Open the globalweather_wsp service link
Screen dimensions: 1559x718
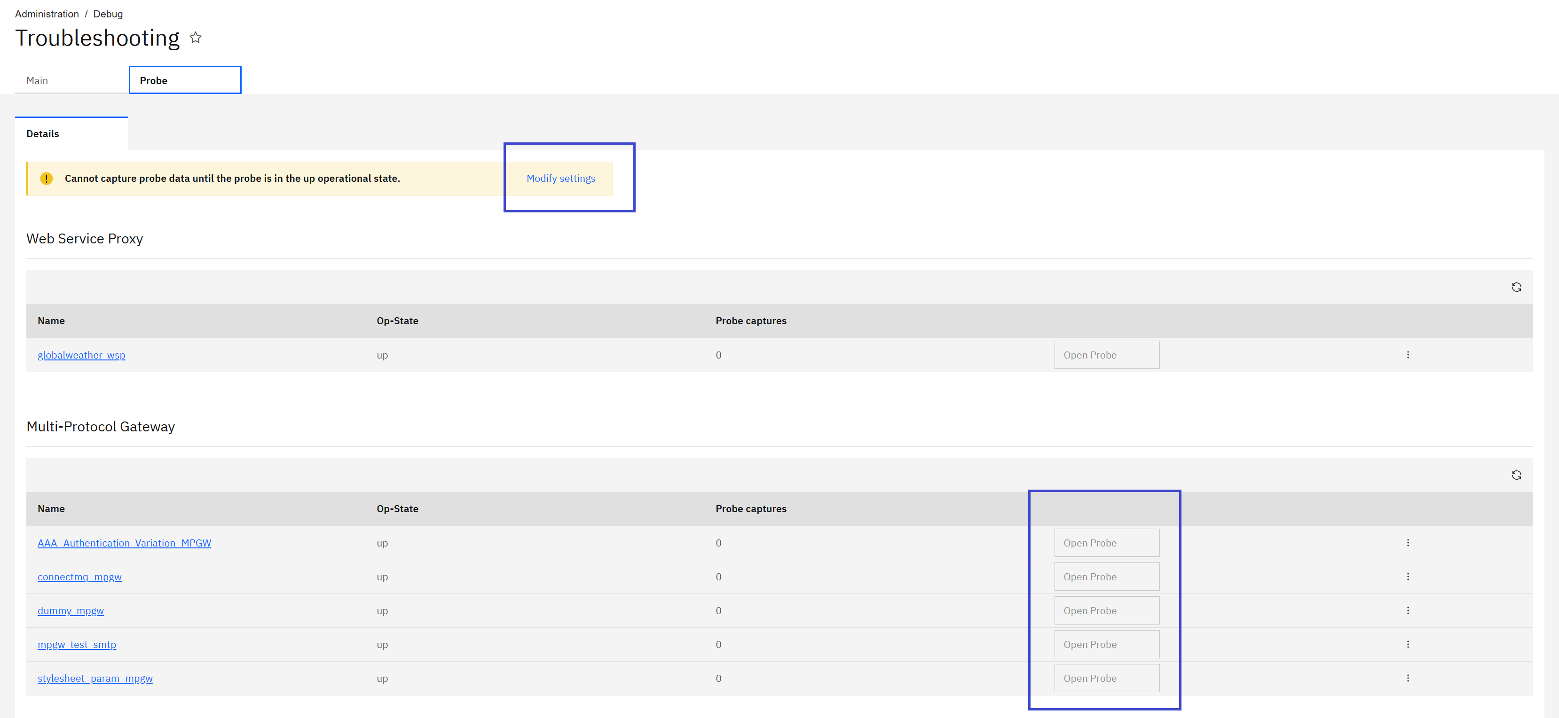pos(81,355)
